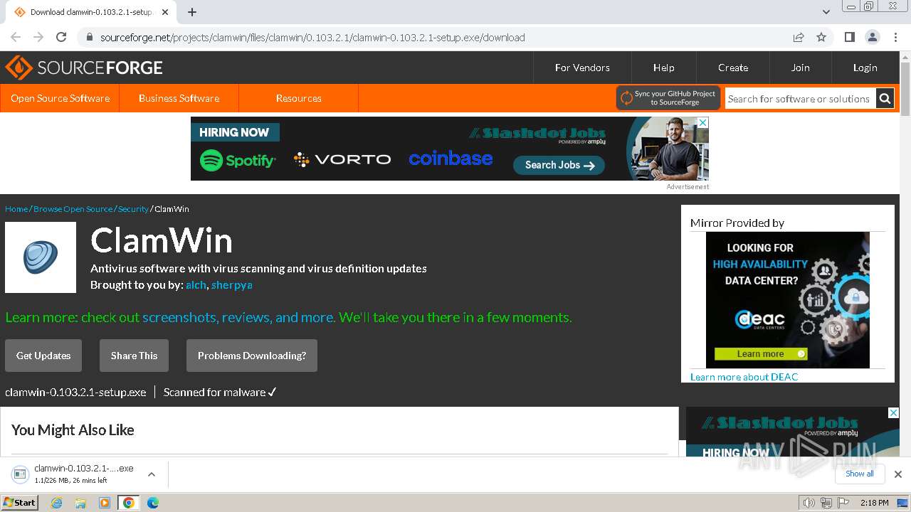Image resolution: width=911 pixels, height=512 pixels.
Task: Submit search with magnifier icon
Action: 885,99
